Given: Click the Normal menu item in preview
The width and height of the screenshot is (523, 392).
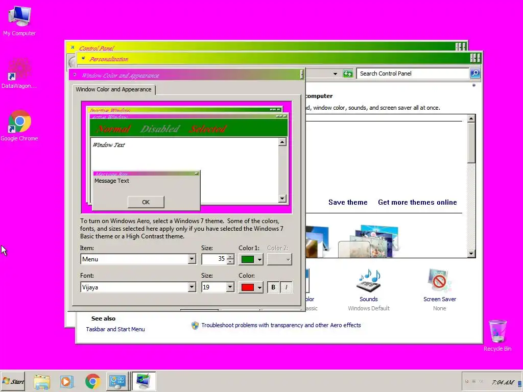Looking at the screenshot, I should tap(113, 129).
